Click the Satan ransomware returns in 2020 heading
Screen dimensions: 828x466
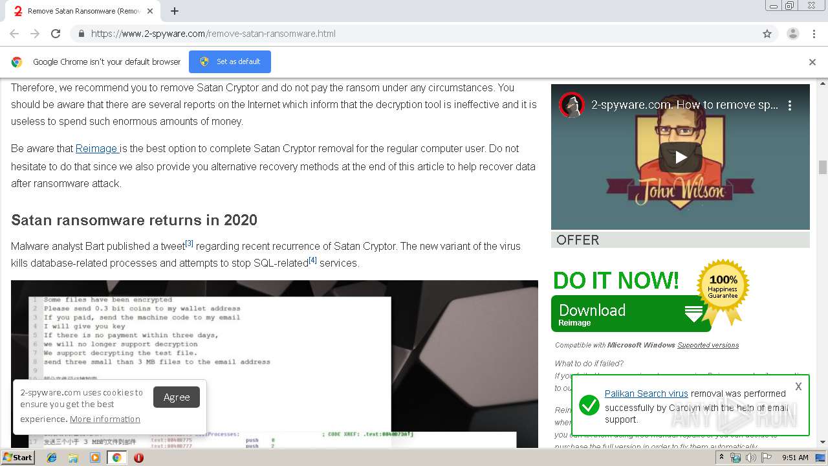[134, 220]
